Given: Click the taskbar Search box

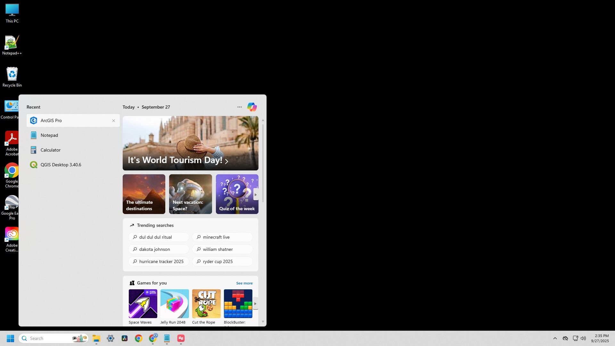Looking at the screenshot, I should point(48,338).
